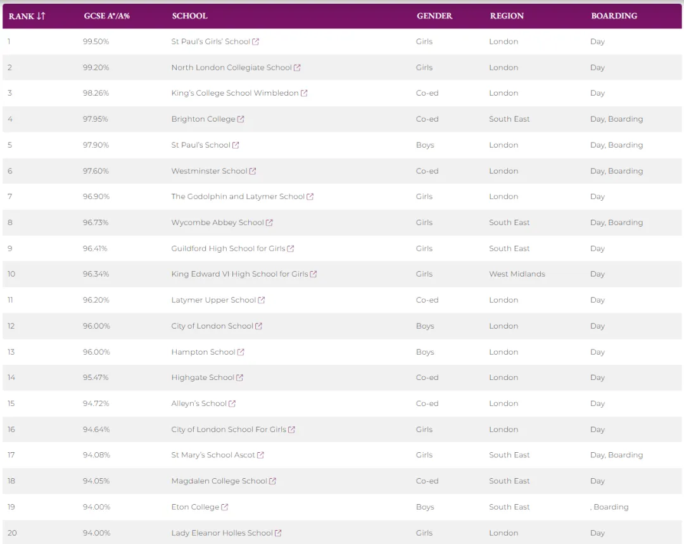Click the BOARDING column header

(x=614, y=16)
